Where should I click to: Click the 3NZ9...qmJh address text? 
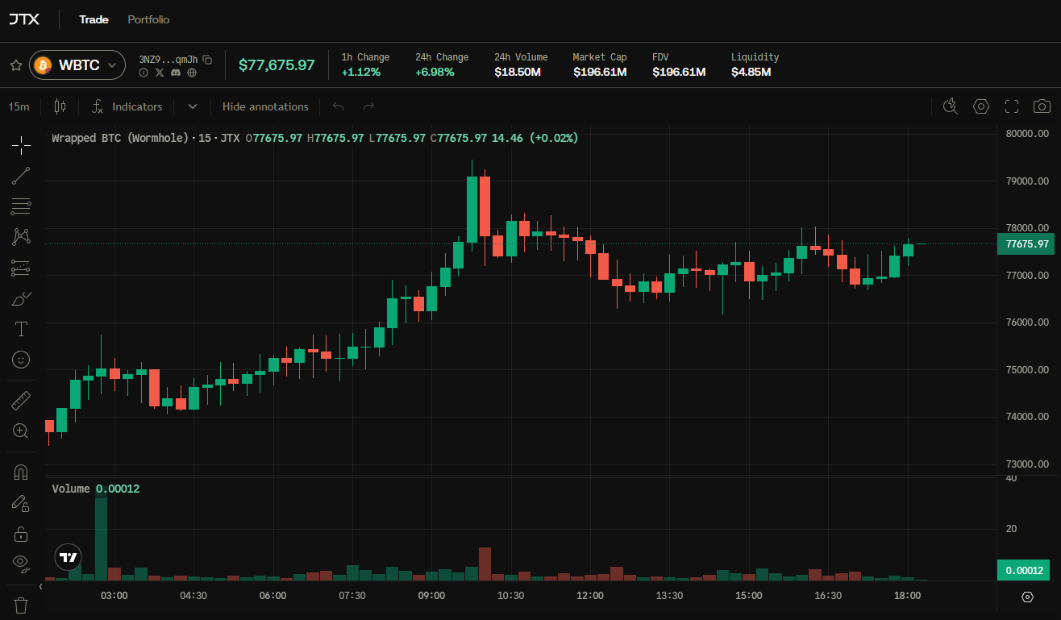(x=169, y=59)
